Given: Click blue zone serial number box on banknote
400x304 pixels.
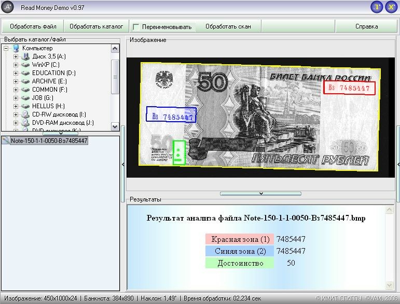Looking at the screenshot, I should pos(171,114).
